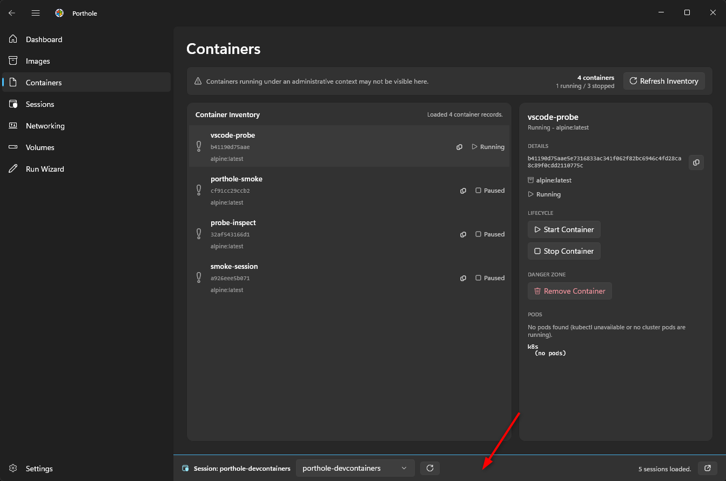The width and height of the screenshot is (726, 481).
Task: Click the full container hash text
Action: tap(604, 162)
